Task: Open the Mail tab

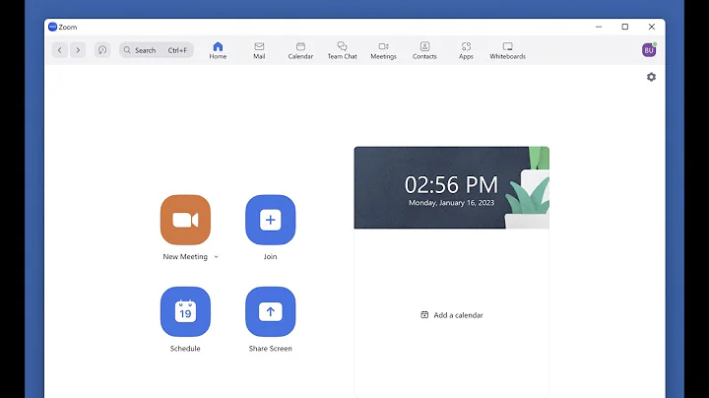Action: (259, 50)
